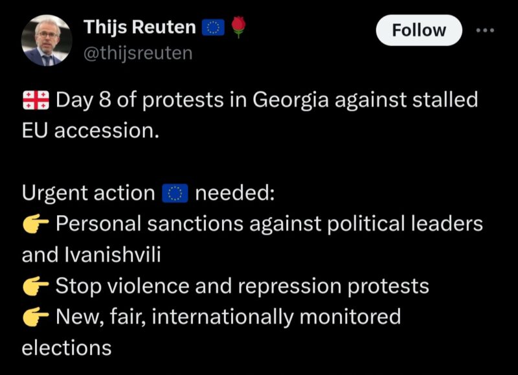Click the pointing hand before "Stop violence"
Screen dimensions: 518x375
(36, 286)
